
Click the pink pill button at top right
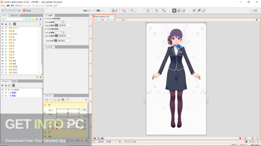pyautogui.click(x=254, y=10)
